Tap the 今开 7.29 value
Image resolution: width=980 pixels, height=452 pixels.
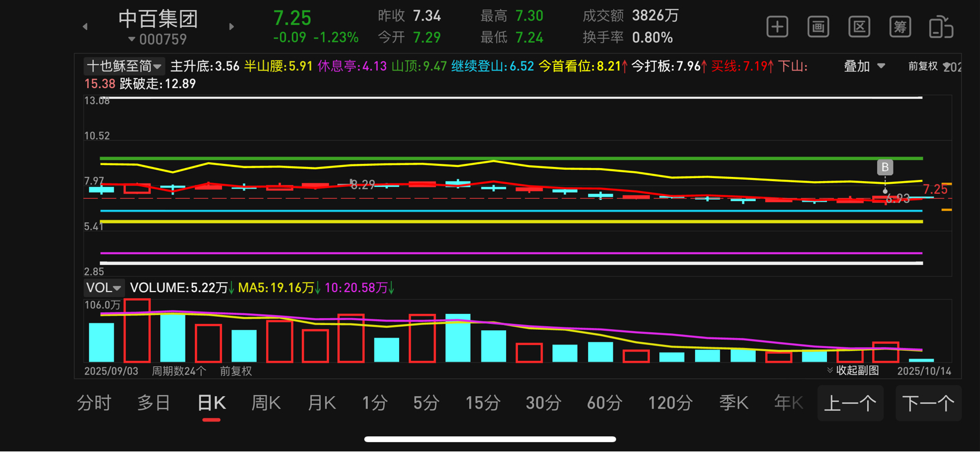(427, 38)
